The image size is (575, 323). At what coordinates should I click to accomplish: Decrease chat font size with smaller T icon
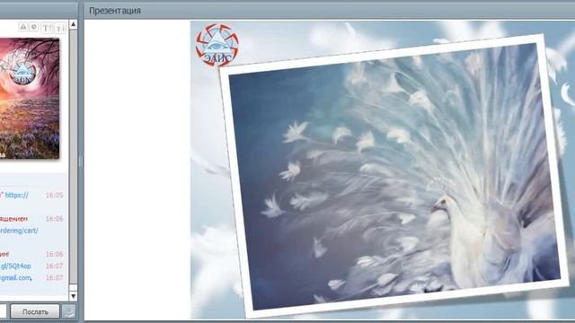pos(60,28)
